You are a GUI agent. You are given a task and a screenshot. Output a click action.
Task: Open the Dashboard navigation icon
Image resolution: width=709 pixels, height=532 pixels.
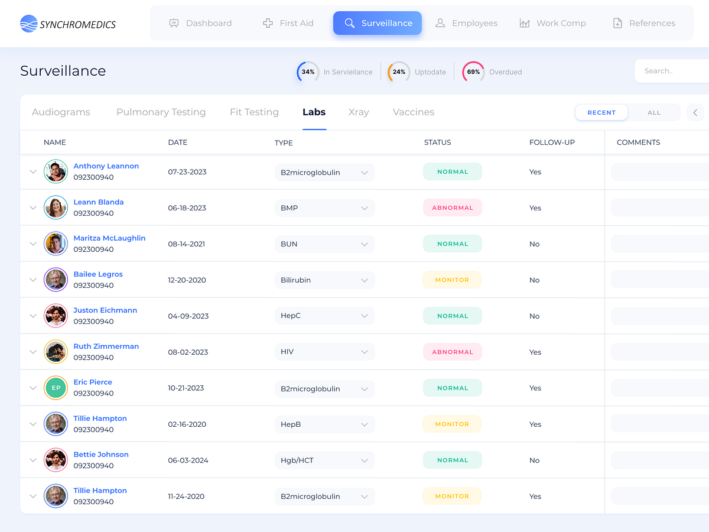(174, 22)
